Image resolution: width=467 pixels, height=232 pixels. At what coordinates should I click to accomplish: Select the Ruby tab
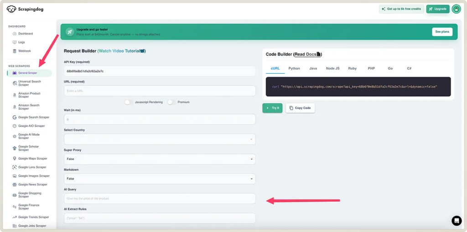(x=353, y=68)
